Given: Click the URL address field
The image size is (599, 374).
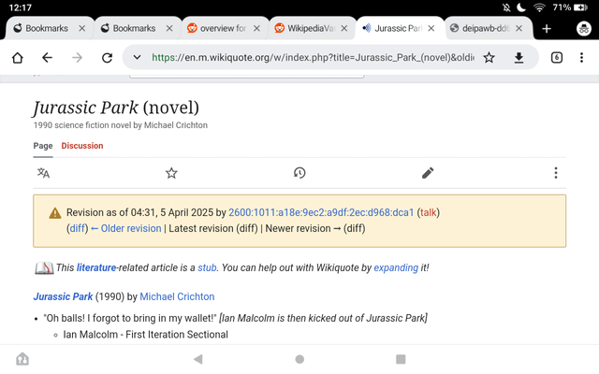Looking at the screenshot, I should (313, 58).
